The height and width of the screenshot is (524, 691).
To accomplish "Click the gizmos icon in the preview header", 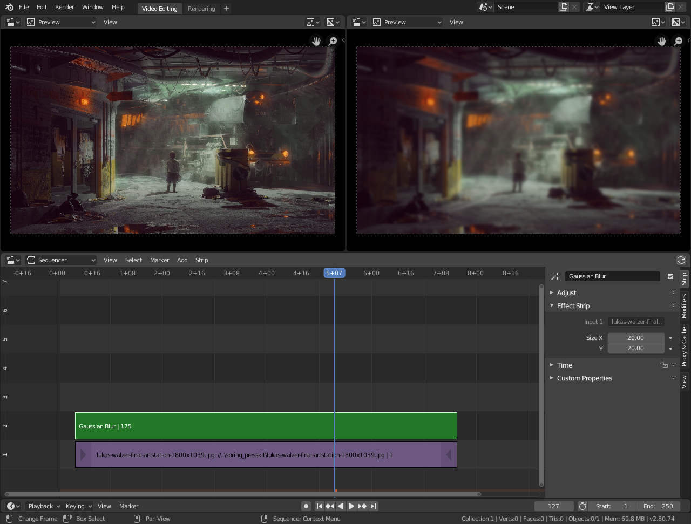I will pyautogui.click(x=312, y=22).
